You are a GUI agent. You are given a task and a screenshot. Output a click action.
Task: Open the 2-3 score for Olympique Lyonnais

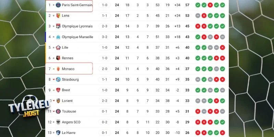pos(104,26)
